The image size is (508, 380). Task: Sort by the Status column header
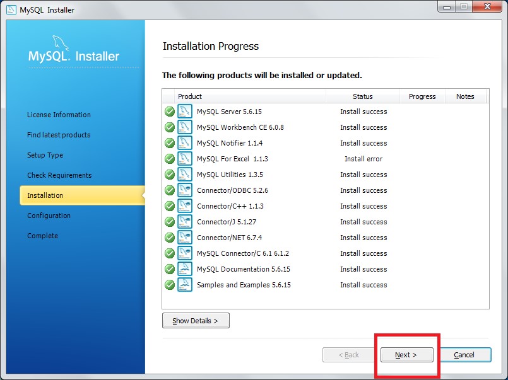(362, 96)
